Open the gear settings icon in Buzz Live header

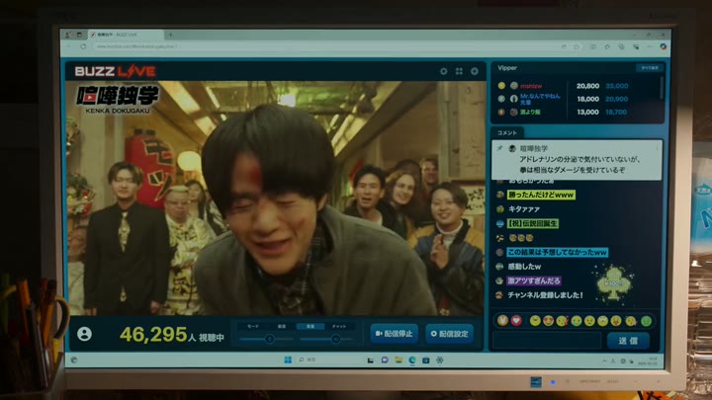click(x=444, y=71)
